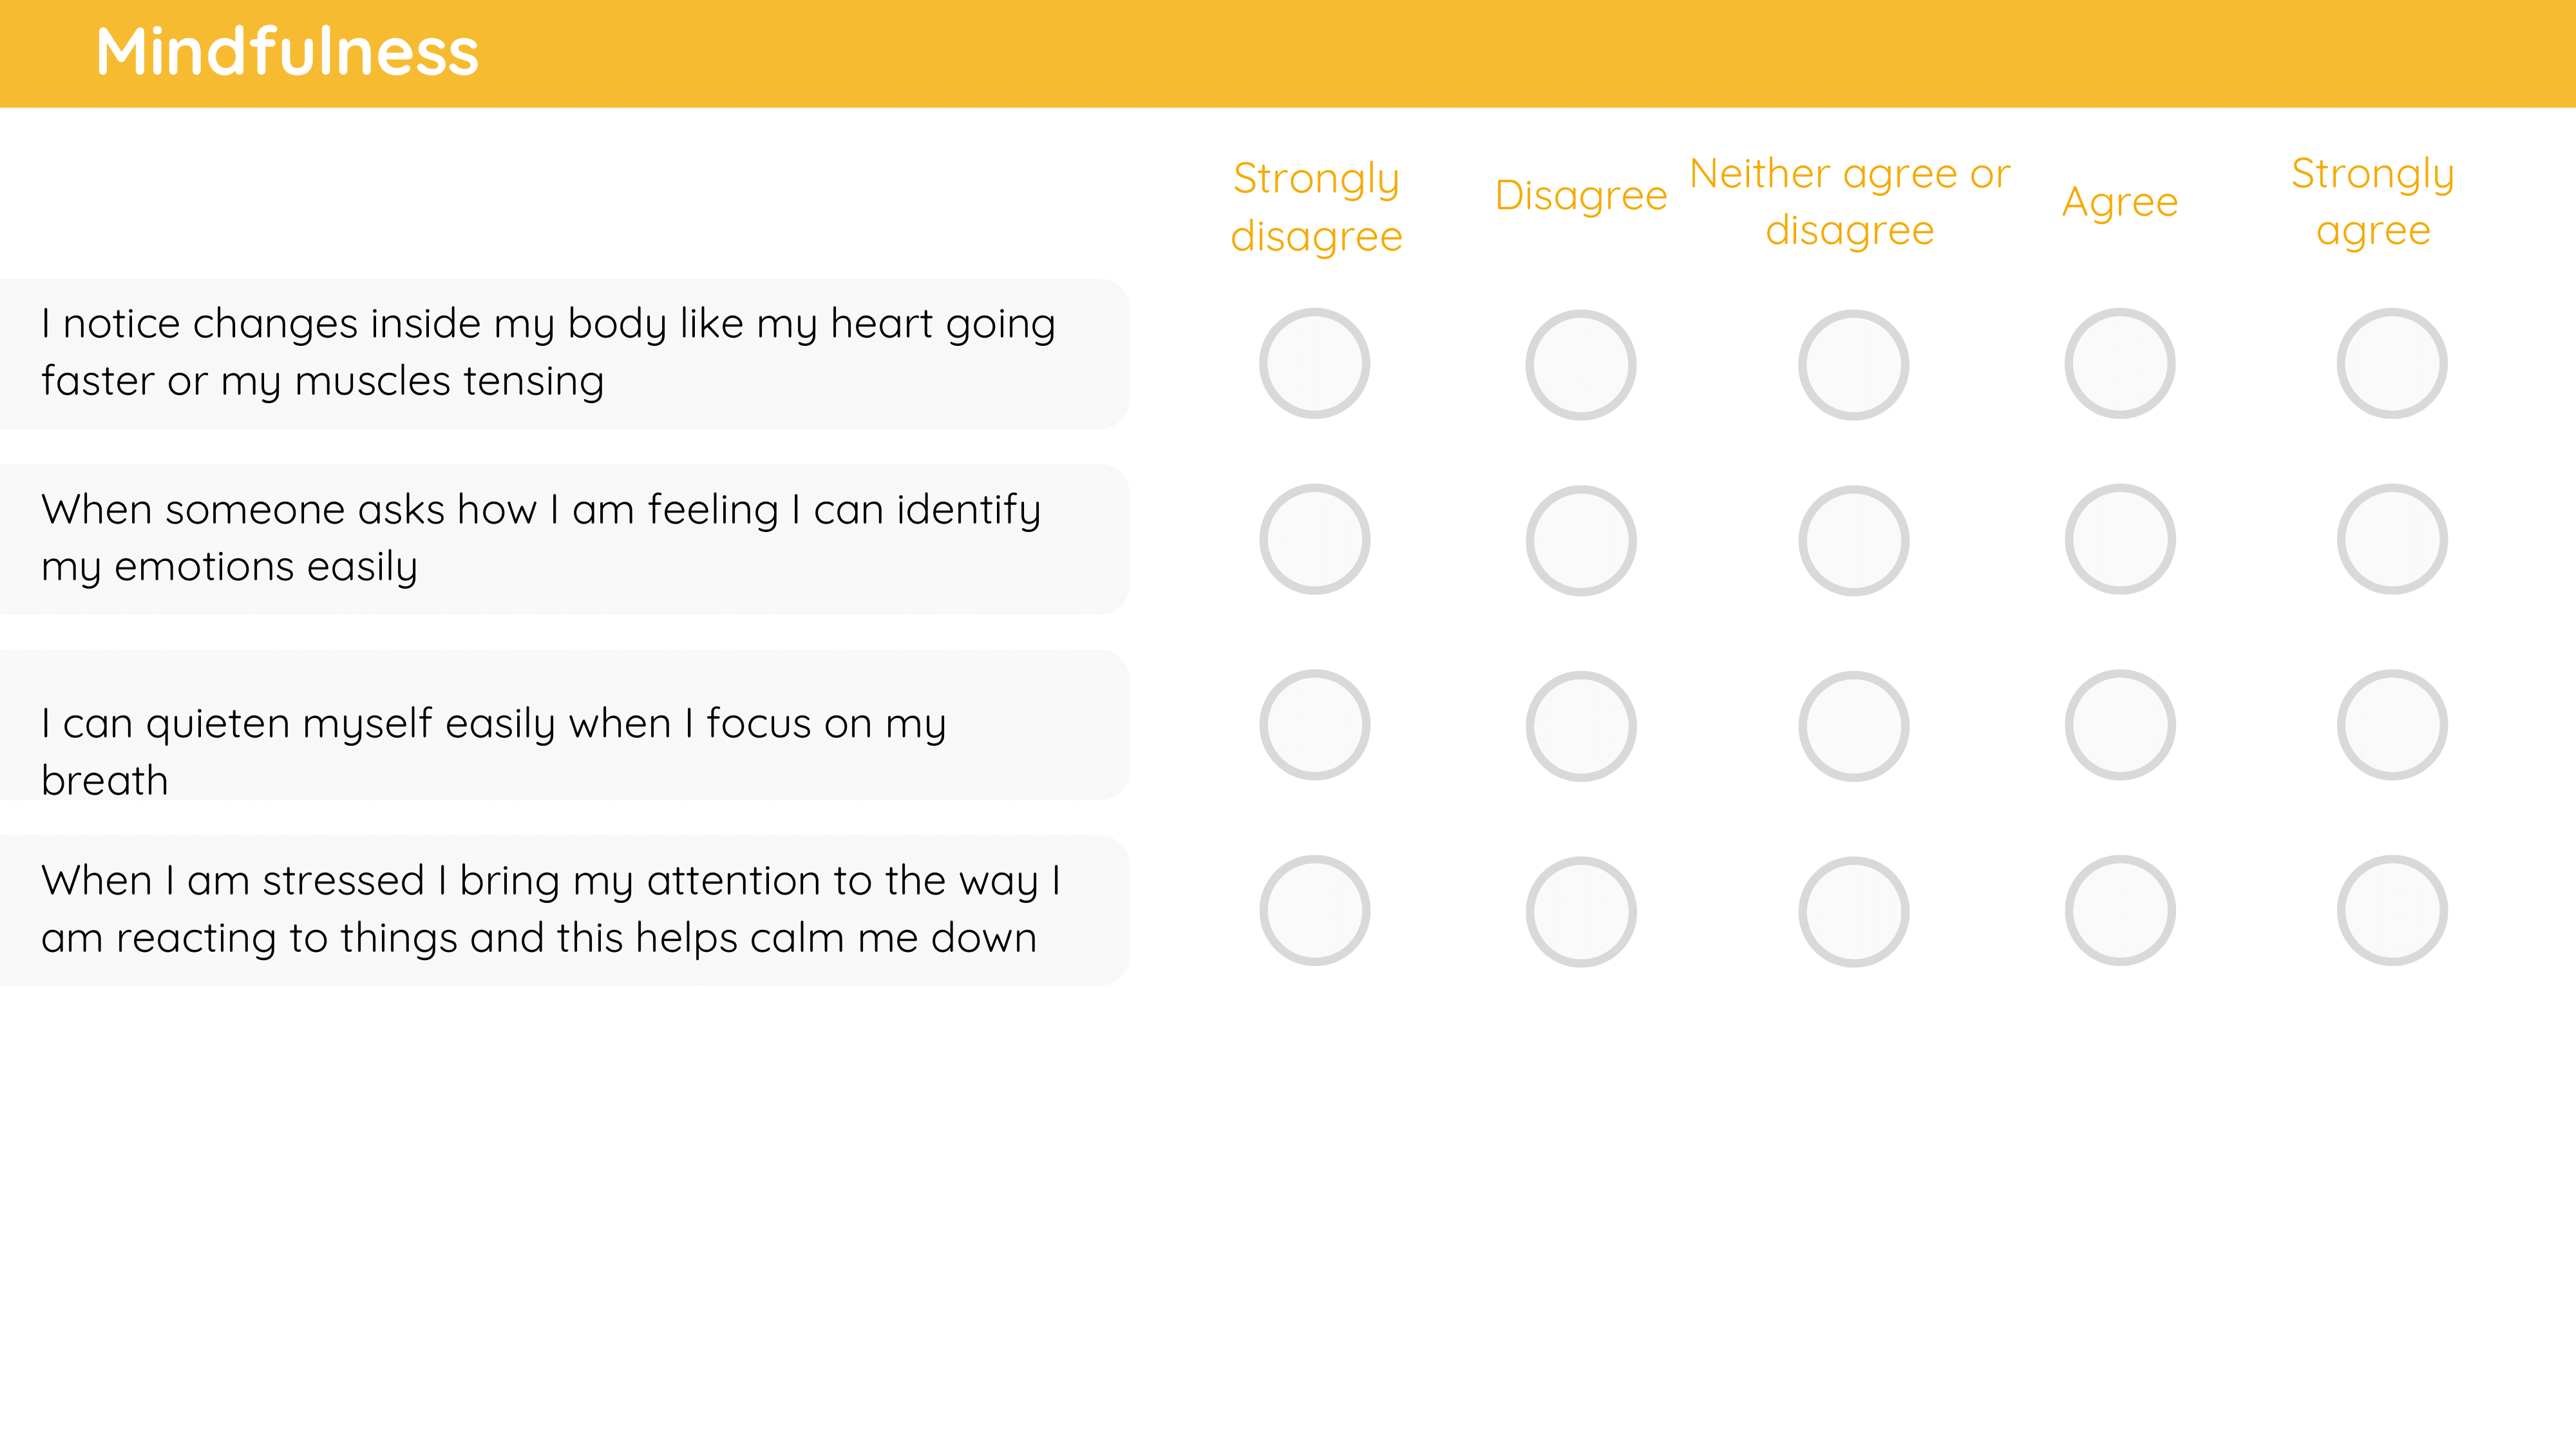Select Disagree for when I am stressed
The width and height of the screenshot is (2576, 1449).
click(1580, 912)
